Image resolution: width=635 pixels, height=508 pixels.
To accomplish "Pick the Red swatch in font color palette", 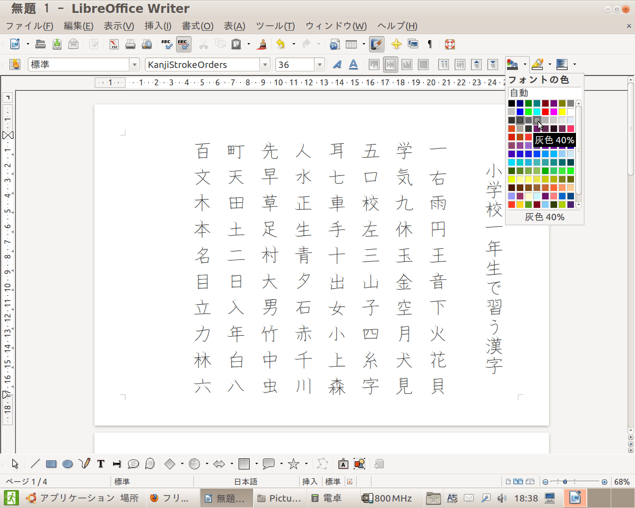I will click(x=545, y=112).
